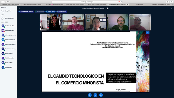Screen dimensions: 174x98
Task: Click Diego Fabián's webcam thumbnail
Action: coord(73,22)
